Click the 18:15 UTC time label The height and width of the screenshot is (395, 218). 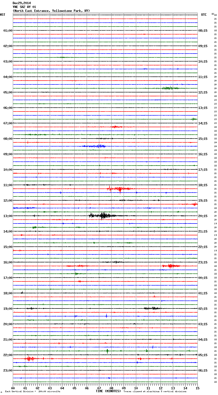click(203, 185)
